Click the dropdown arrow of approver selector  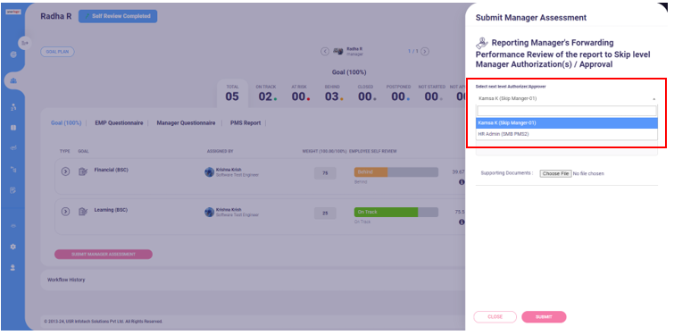653,99
